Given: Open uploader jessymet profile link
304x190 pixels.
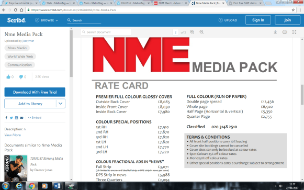Looking at the screenshot, I should (x=28, y=41).
